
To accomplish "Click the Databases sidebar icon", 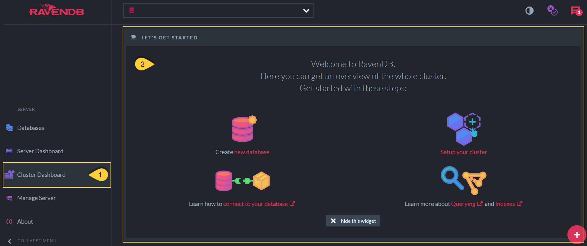I will click(9, 128).
